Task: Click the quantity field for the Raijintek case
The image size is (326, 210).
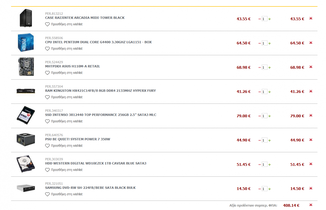Action: [x=265, y=19]
